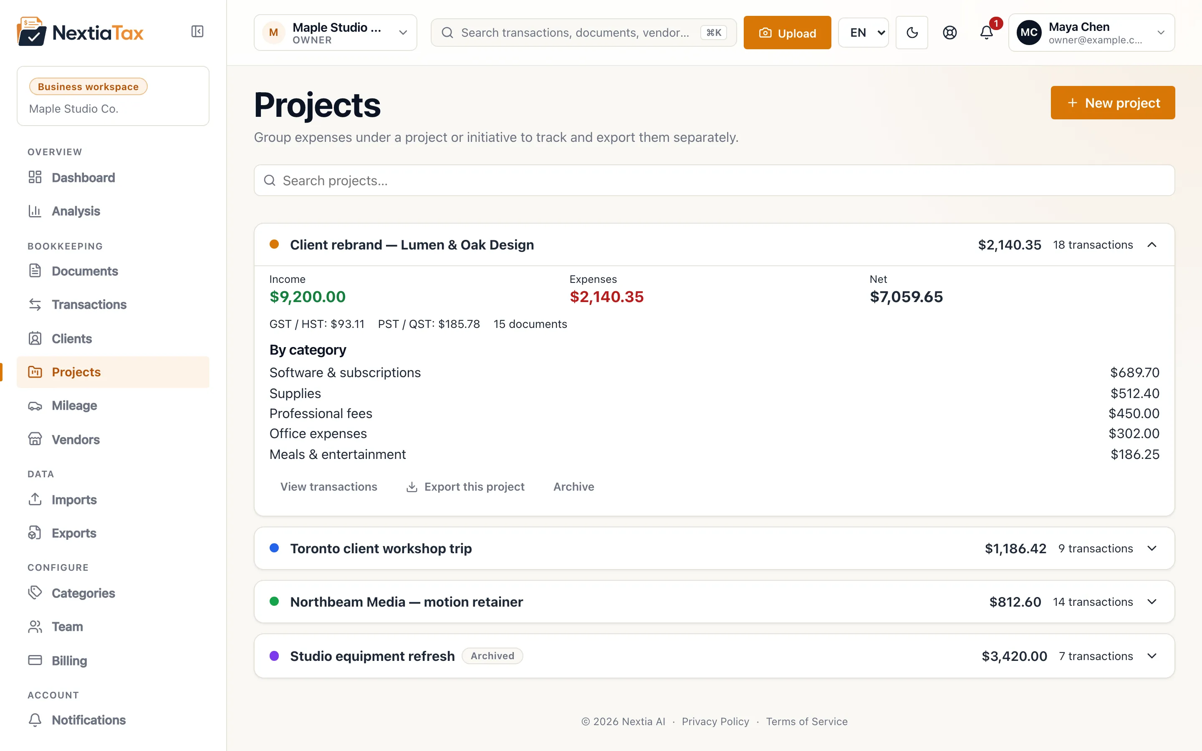Click Export this project
Screen dimensions: 1202x751
465,487
